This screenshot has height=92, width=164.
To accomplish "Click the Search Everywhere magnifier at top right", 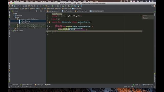I will 152,6.
